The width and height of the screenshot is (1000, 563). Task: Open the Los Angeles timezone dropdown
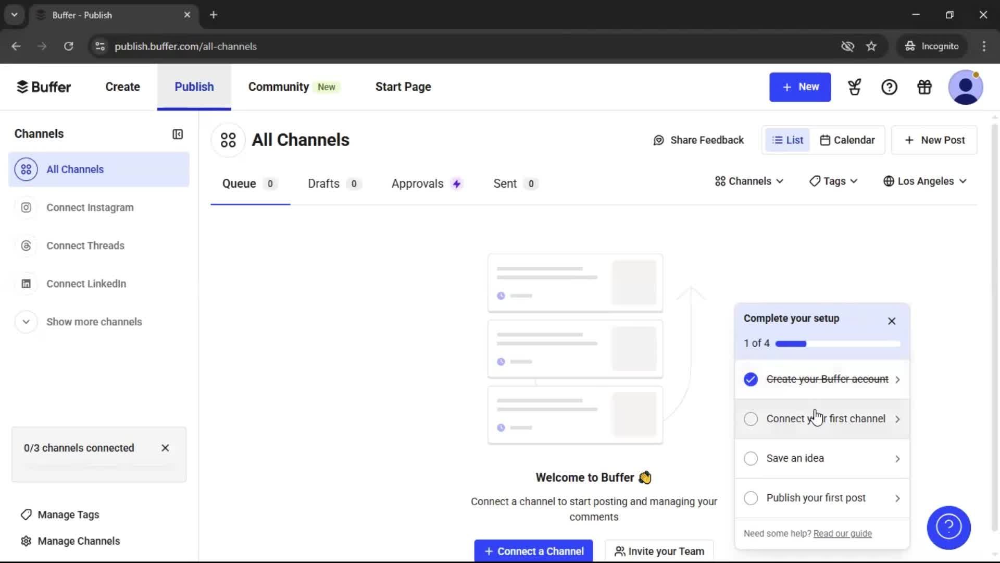[925, 181]
